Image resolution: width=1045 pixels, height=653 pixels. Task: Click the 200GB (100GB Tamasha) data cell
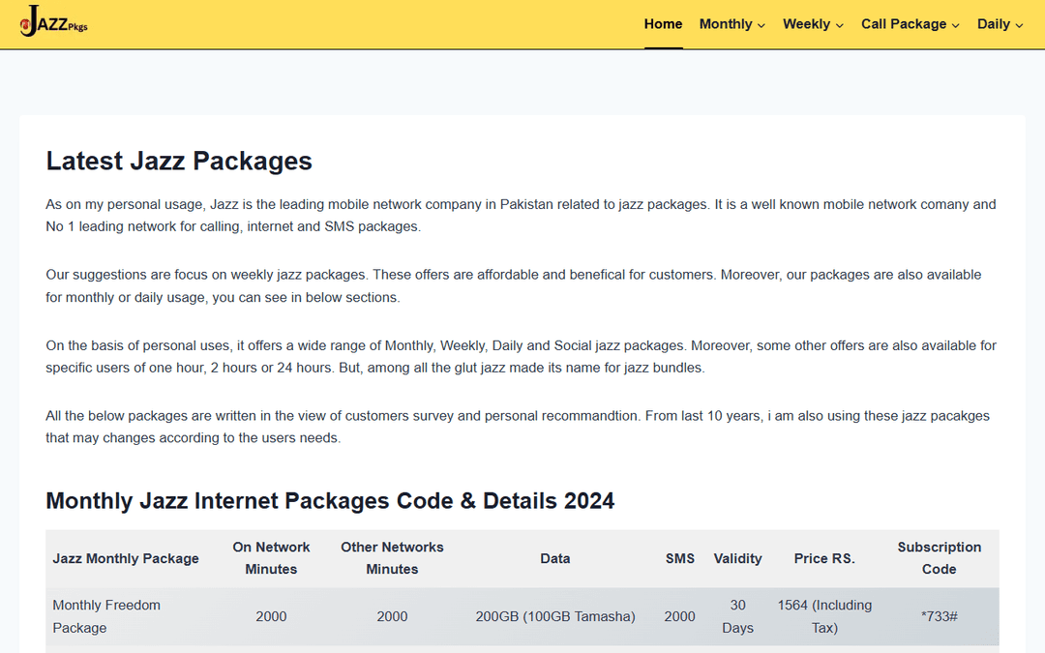(555, 616)
